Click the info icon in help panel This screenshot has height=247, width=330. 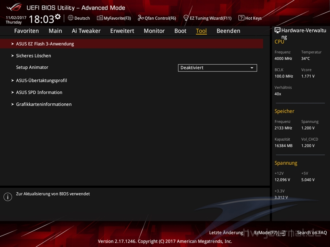point(8,197)
